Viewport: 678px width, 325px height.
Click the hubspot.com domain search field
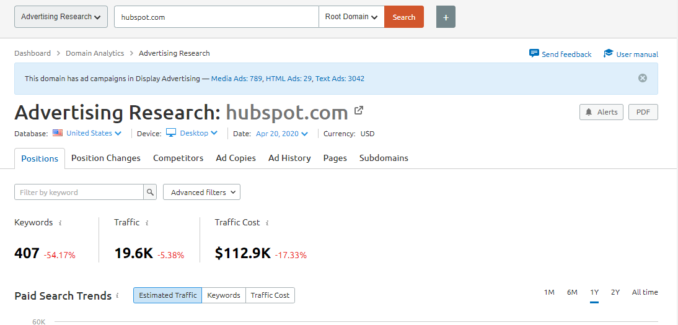point(217,17)
